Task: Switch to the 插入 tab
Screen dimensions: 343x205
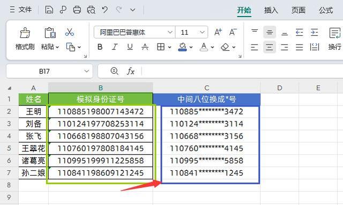Action: (271, 10)
